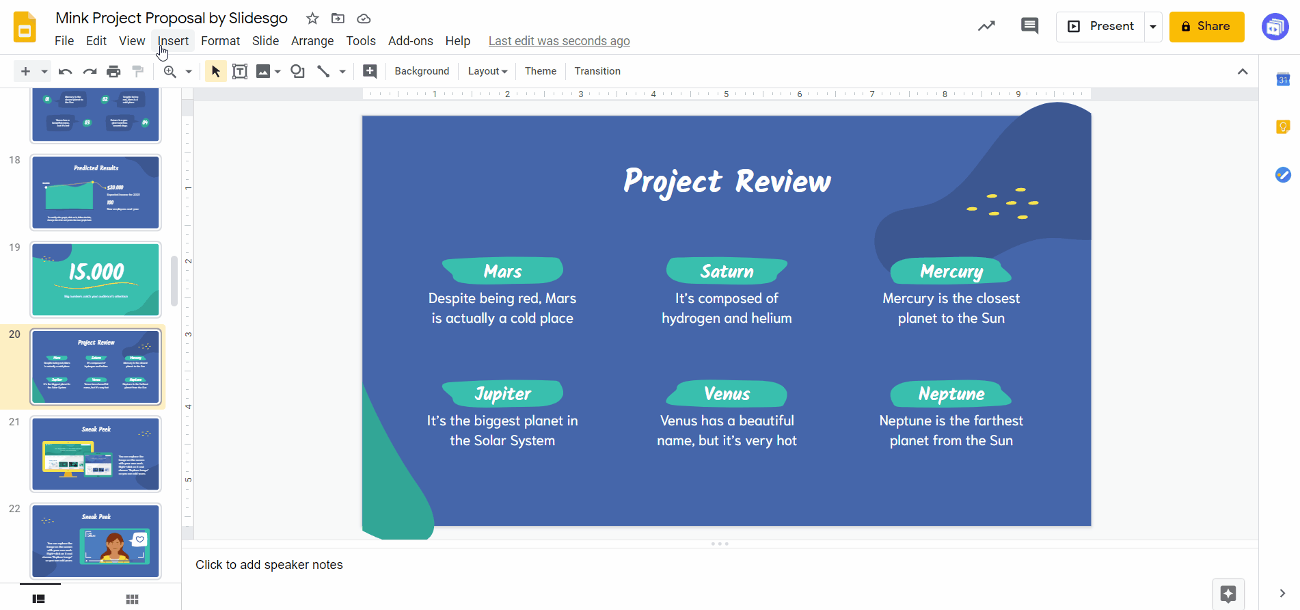This screenshot has width=1300, height=610.
Task: Add a new slide with plus button
Action: click(x=25, y=71)
